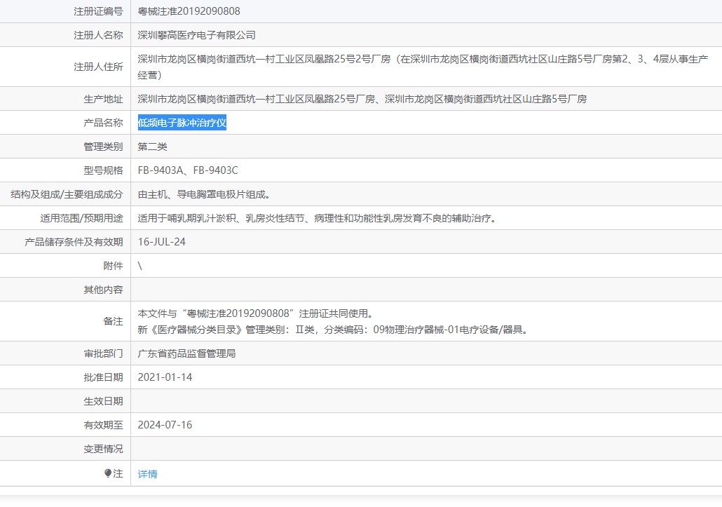Click the 注册证编号 row label
This screenshot has height=507, width=722.
tap(98, 11)
